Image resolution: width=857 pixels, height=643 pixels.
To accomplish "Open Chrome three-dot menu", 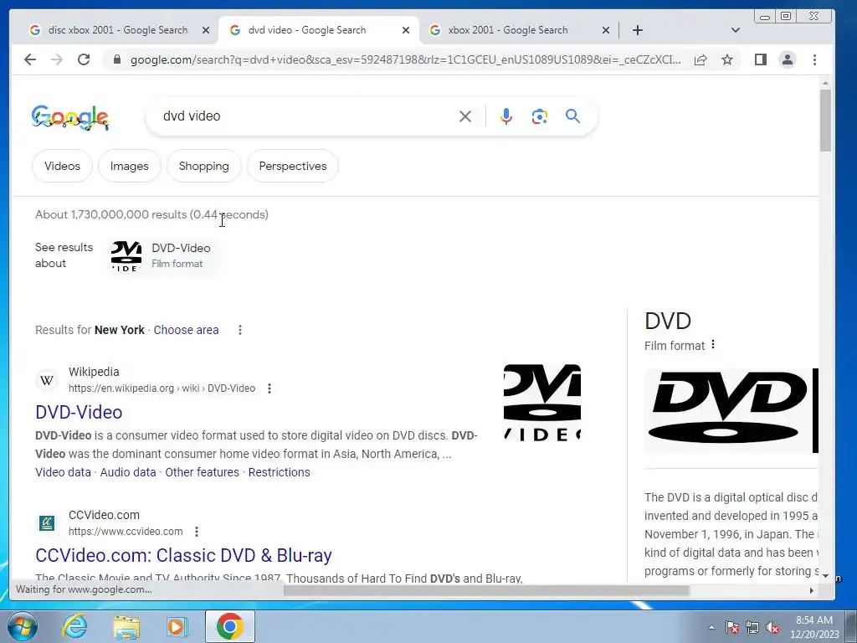I will (814, 59).
